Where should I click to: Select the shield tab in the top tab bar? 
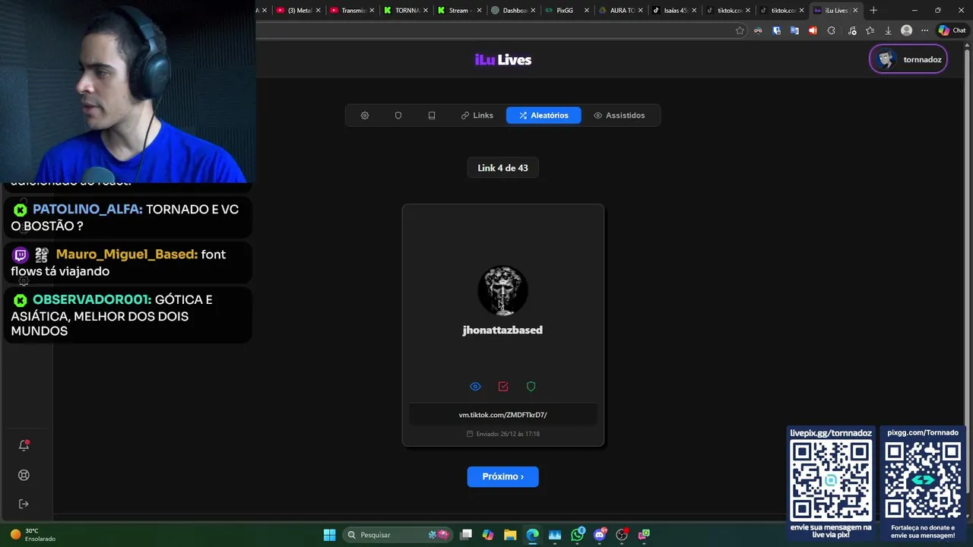tap(398, 115)
